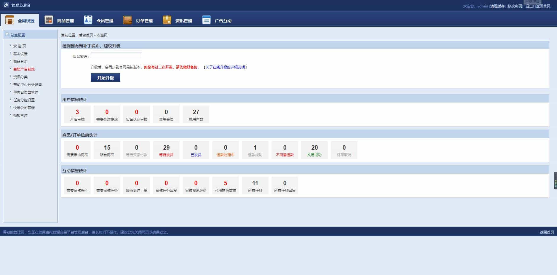Click the 退款处理中 stat card
This screenshot has width=557, height=275.
click(226, 150)
